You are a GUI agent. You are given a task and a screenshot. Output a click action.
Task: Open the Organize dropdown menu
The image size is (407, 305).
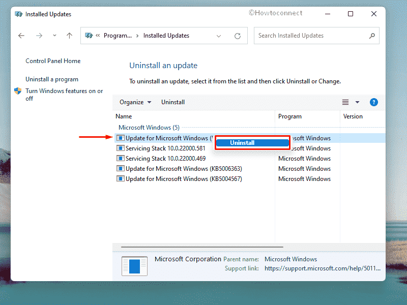pos(135,102)
